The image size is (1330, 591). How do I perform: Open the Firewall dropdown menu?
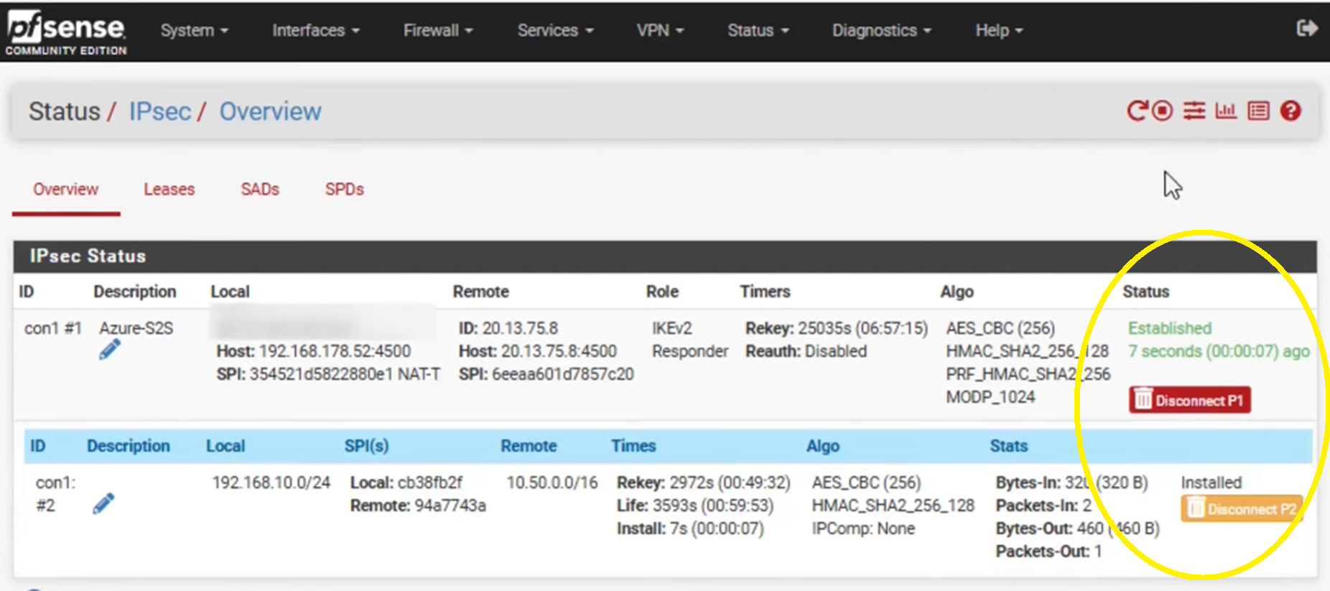[x=437, y=31]
